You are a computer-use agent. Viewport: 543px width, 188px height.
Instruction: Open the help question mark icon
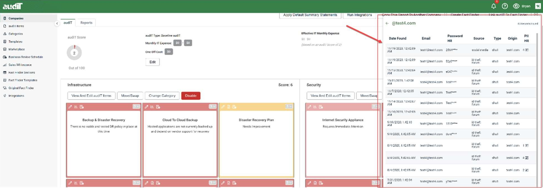click(x=505, y=6)
